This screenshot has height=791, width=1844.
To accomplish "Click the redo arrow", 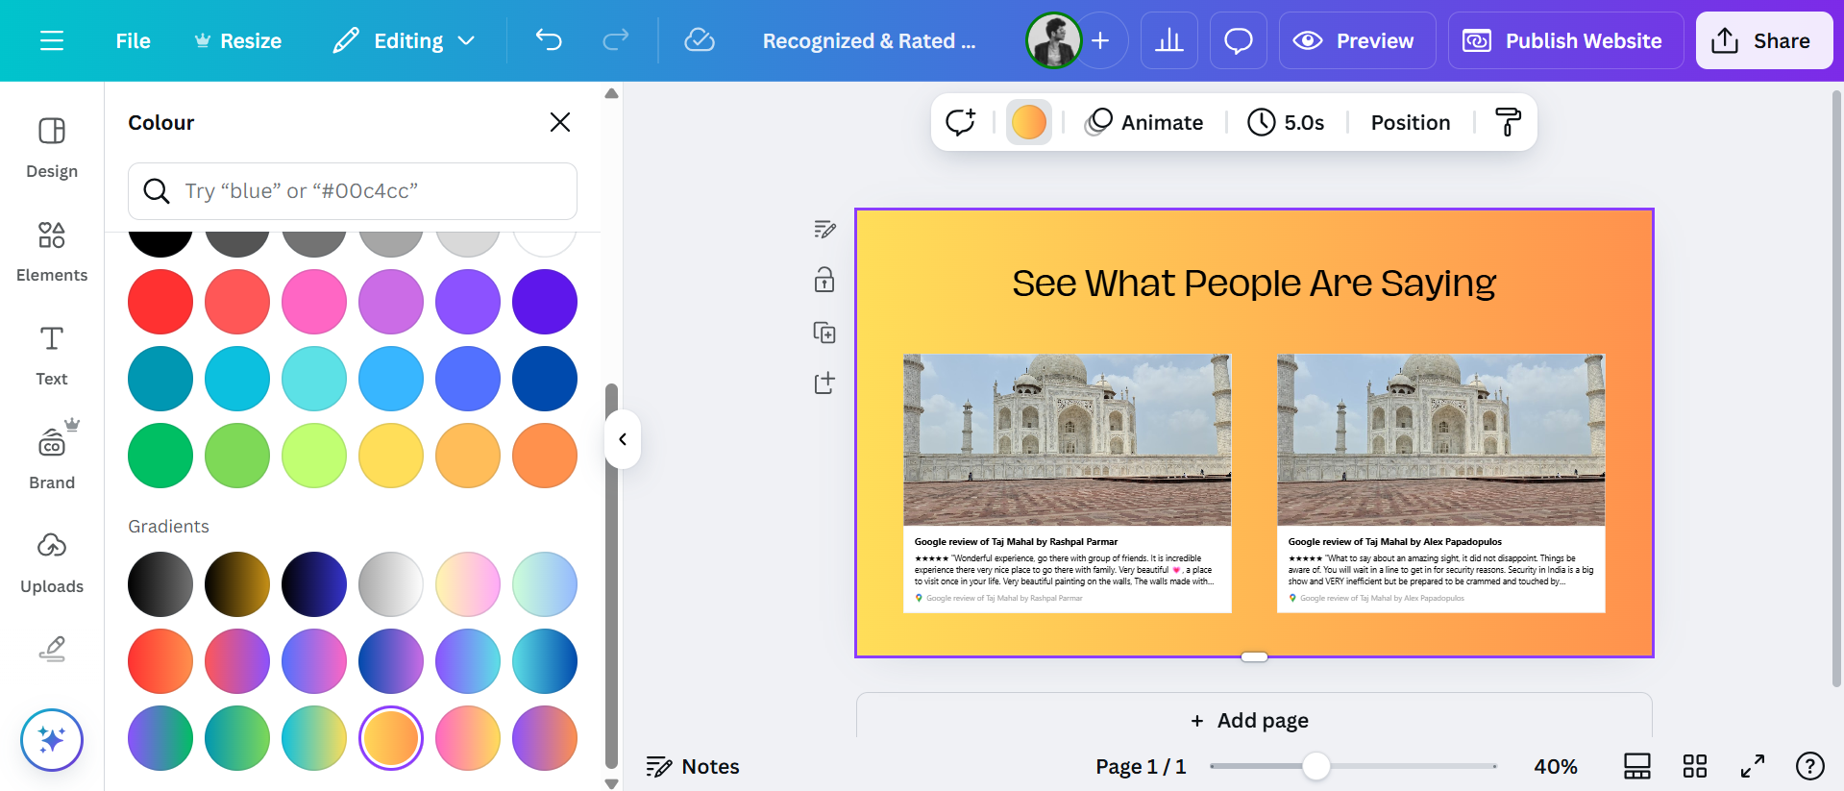I will point(615,40).
